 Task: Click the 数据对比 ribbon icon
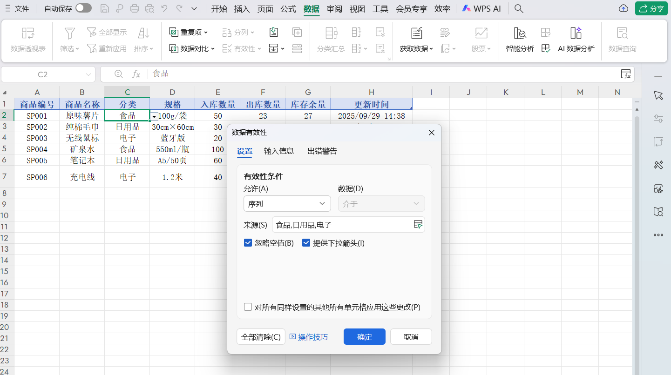tap(173, 48)
